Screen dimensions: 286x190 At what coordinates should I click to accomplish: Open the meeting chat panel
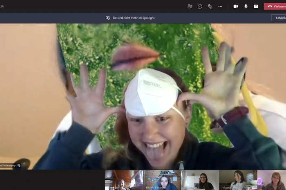pyautogui.click(x=200, y=7)
